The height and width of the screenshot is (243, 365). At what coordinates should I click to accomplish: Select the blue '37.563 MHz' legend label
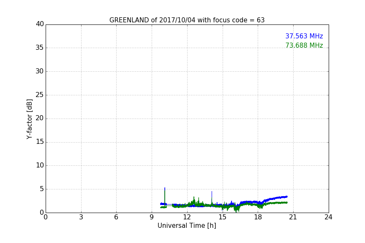(304, 36)
